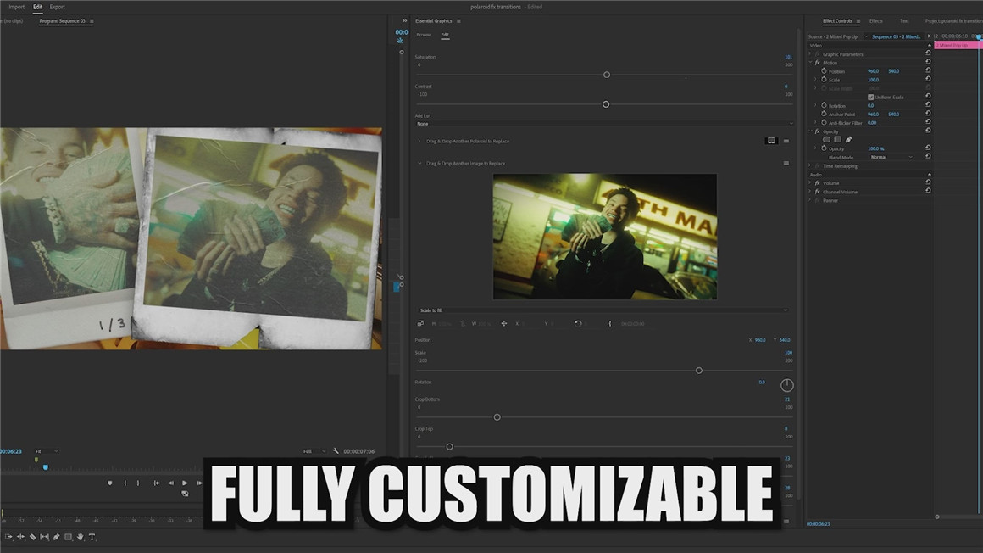Switch to the Effects panel tab
This screenshot has width=983, height=553.
click(x=875, y=21)
